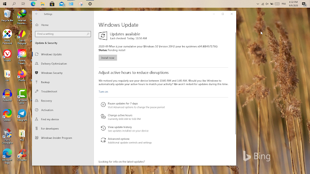Select ShareX desktop shortcut
Viewport: 310px width, 174px height.
[7, 115]
